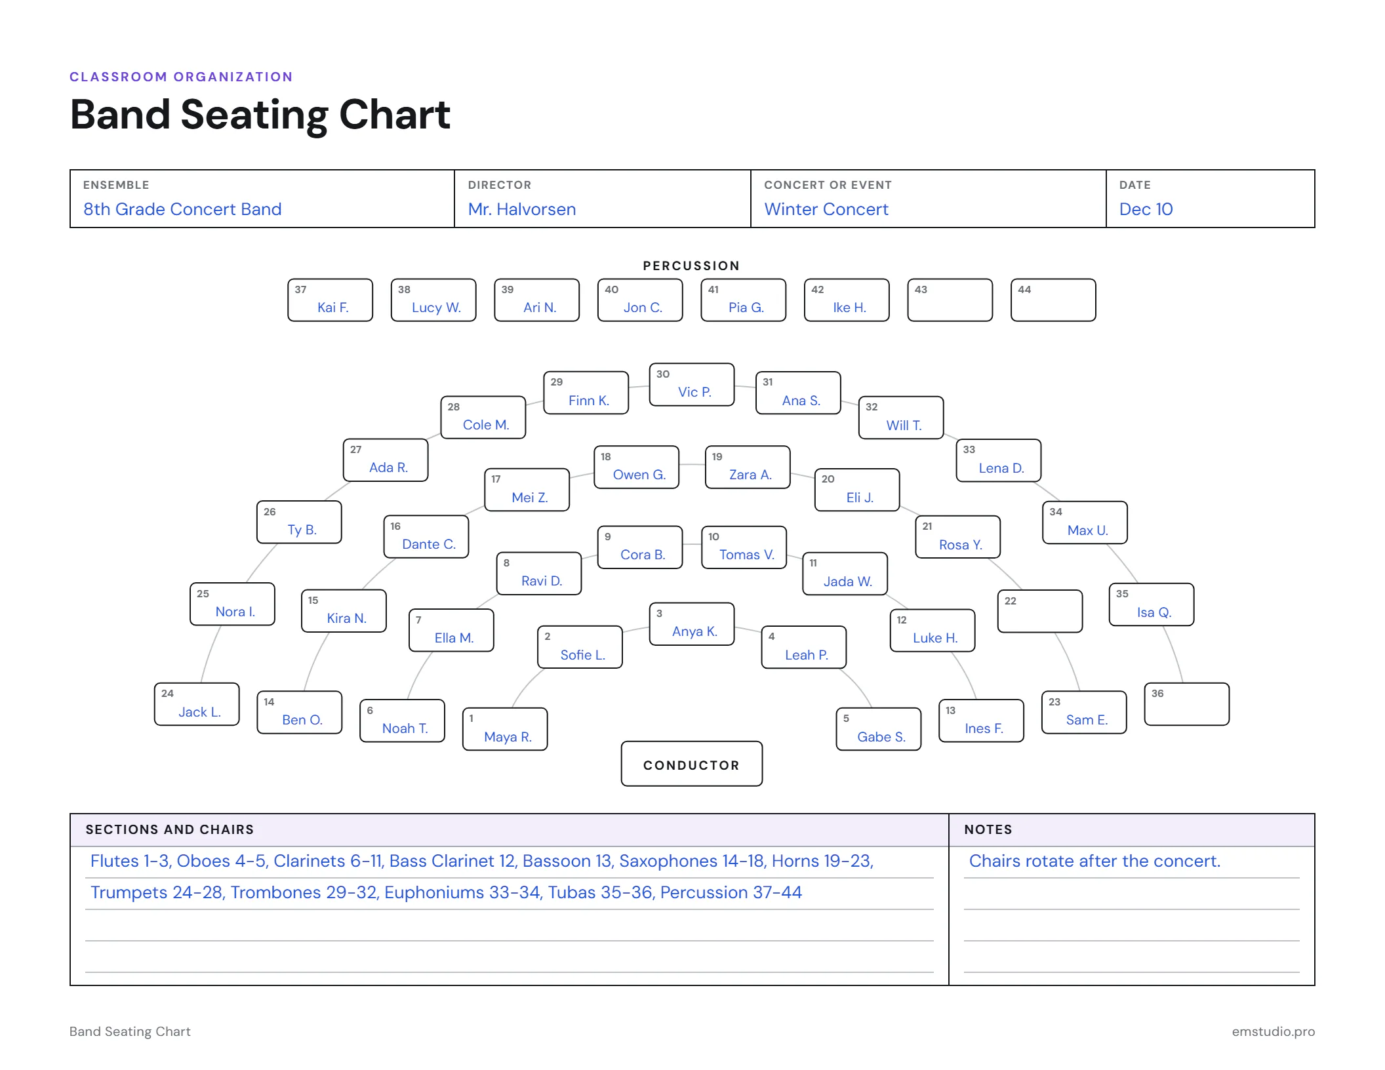Screen dimensions: 1385x1070
Task: Select percussion seat 37 Kai F.
Action: point(331,300)
